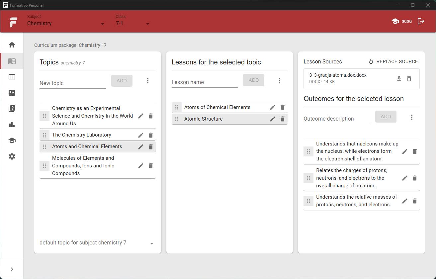
Task: Delete the 3_3-gradja-atoma.dox.docx source file
Action: [x=409, y=79]
